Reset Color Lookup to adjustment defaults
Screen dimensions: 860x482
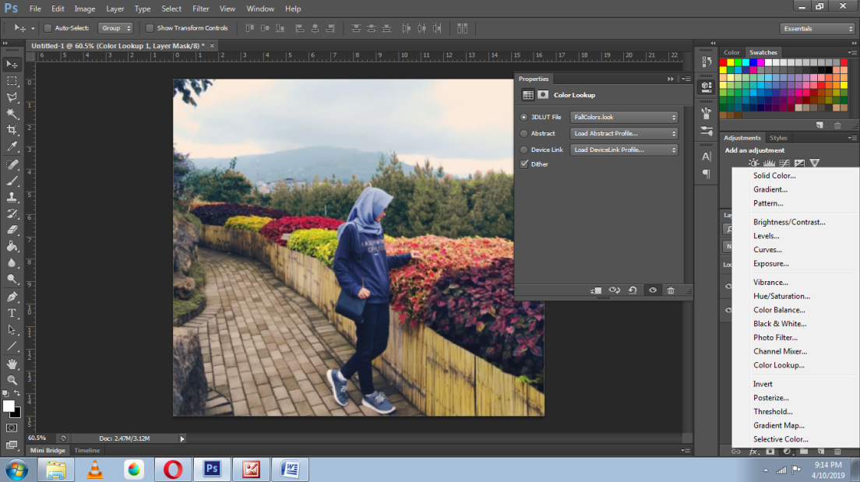(633, 290)
